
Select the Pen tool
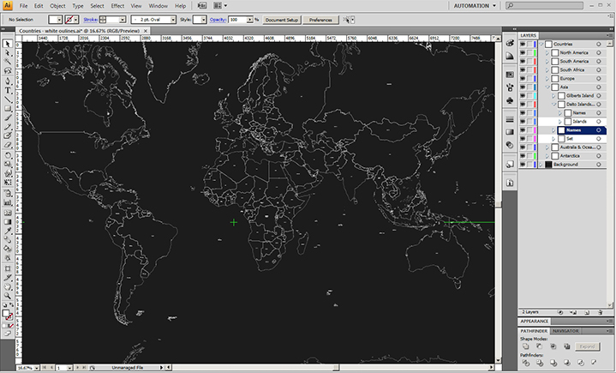8,81
